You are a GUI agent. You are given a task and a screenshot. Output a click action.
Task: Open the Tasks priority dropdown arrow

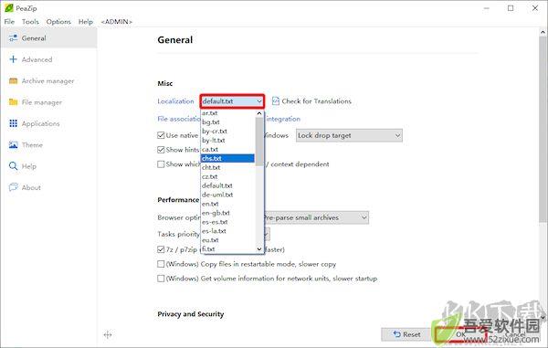267,234
